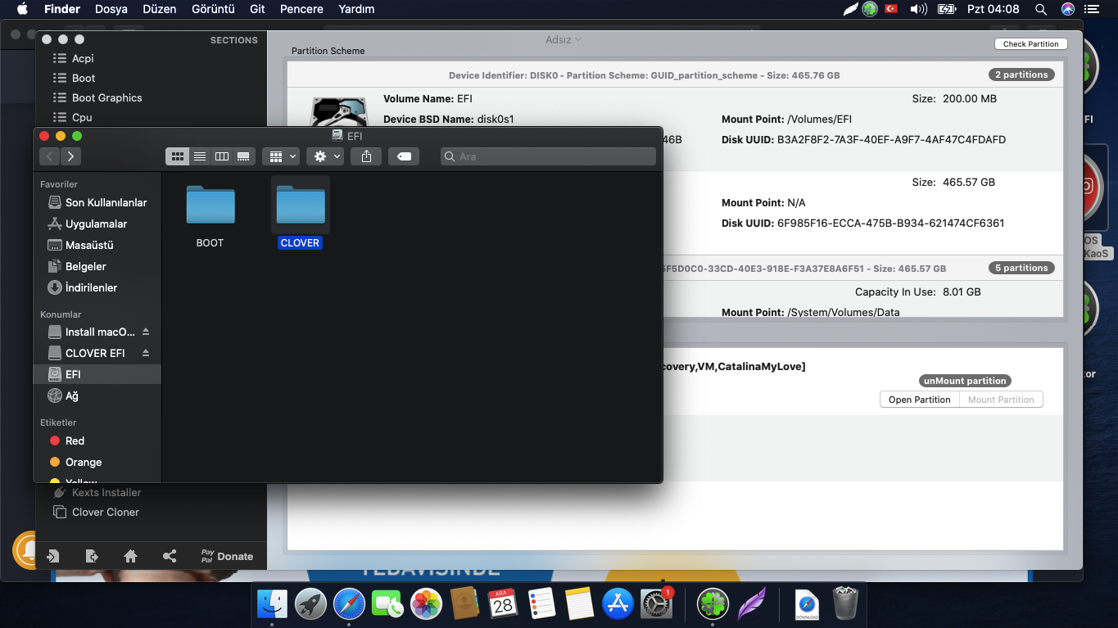The width and height of the screenshot is (1118, 628).
Task: Select the Red tag in the sidebar
Action: (75, 441)
